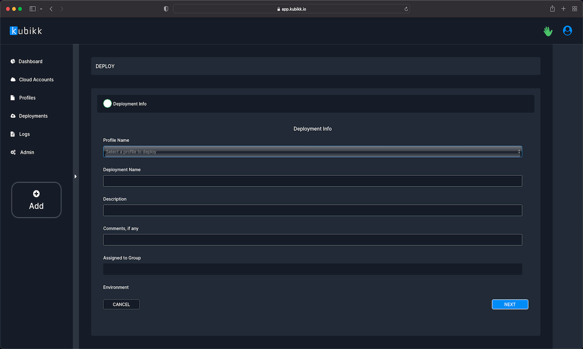Viewport: 583px width, 349px height.
Task: Click the Comments, if any text field
Action: click(x=313, y=239)
